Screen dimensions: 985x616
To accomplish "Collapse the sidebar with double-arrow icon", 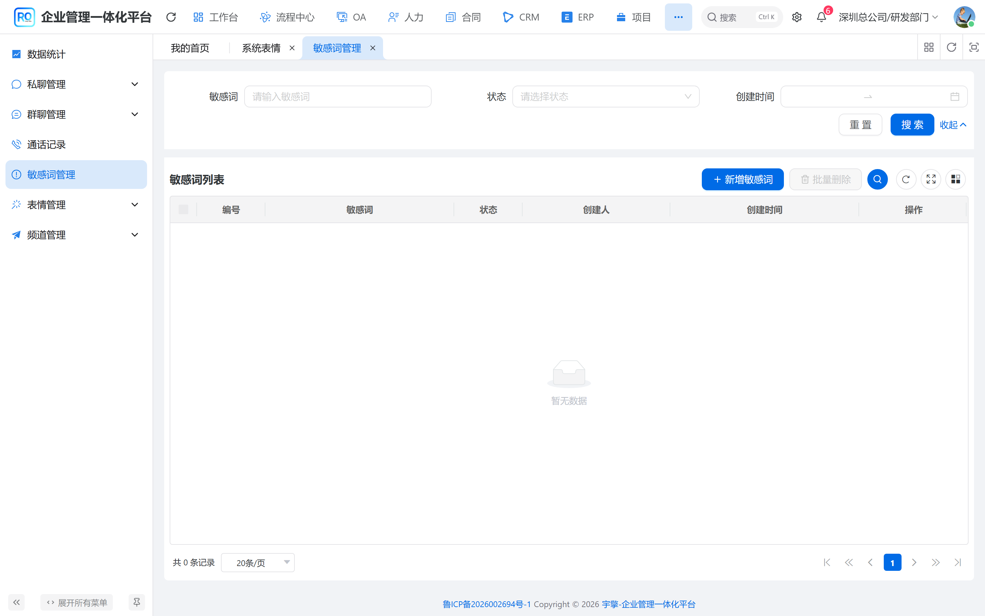I will 16,602.
